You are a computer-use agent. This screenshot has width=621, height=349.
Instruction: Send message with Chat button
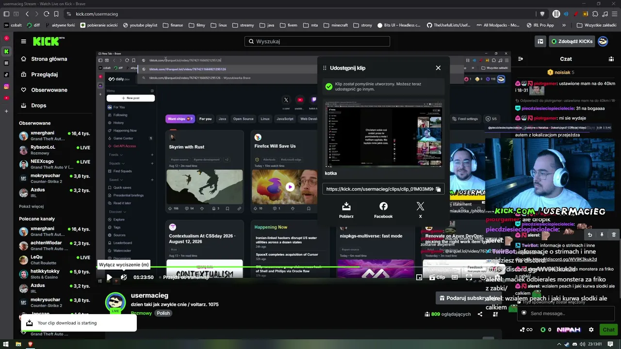tap(608, 330)
